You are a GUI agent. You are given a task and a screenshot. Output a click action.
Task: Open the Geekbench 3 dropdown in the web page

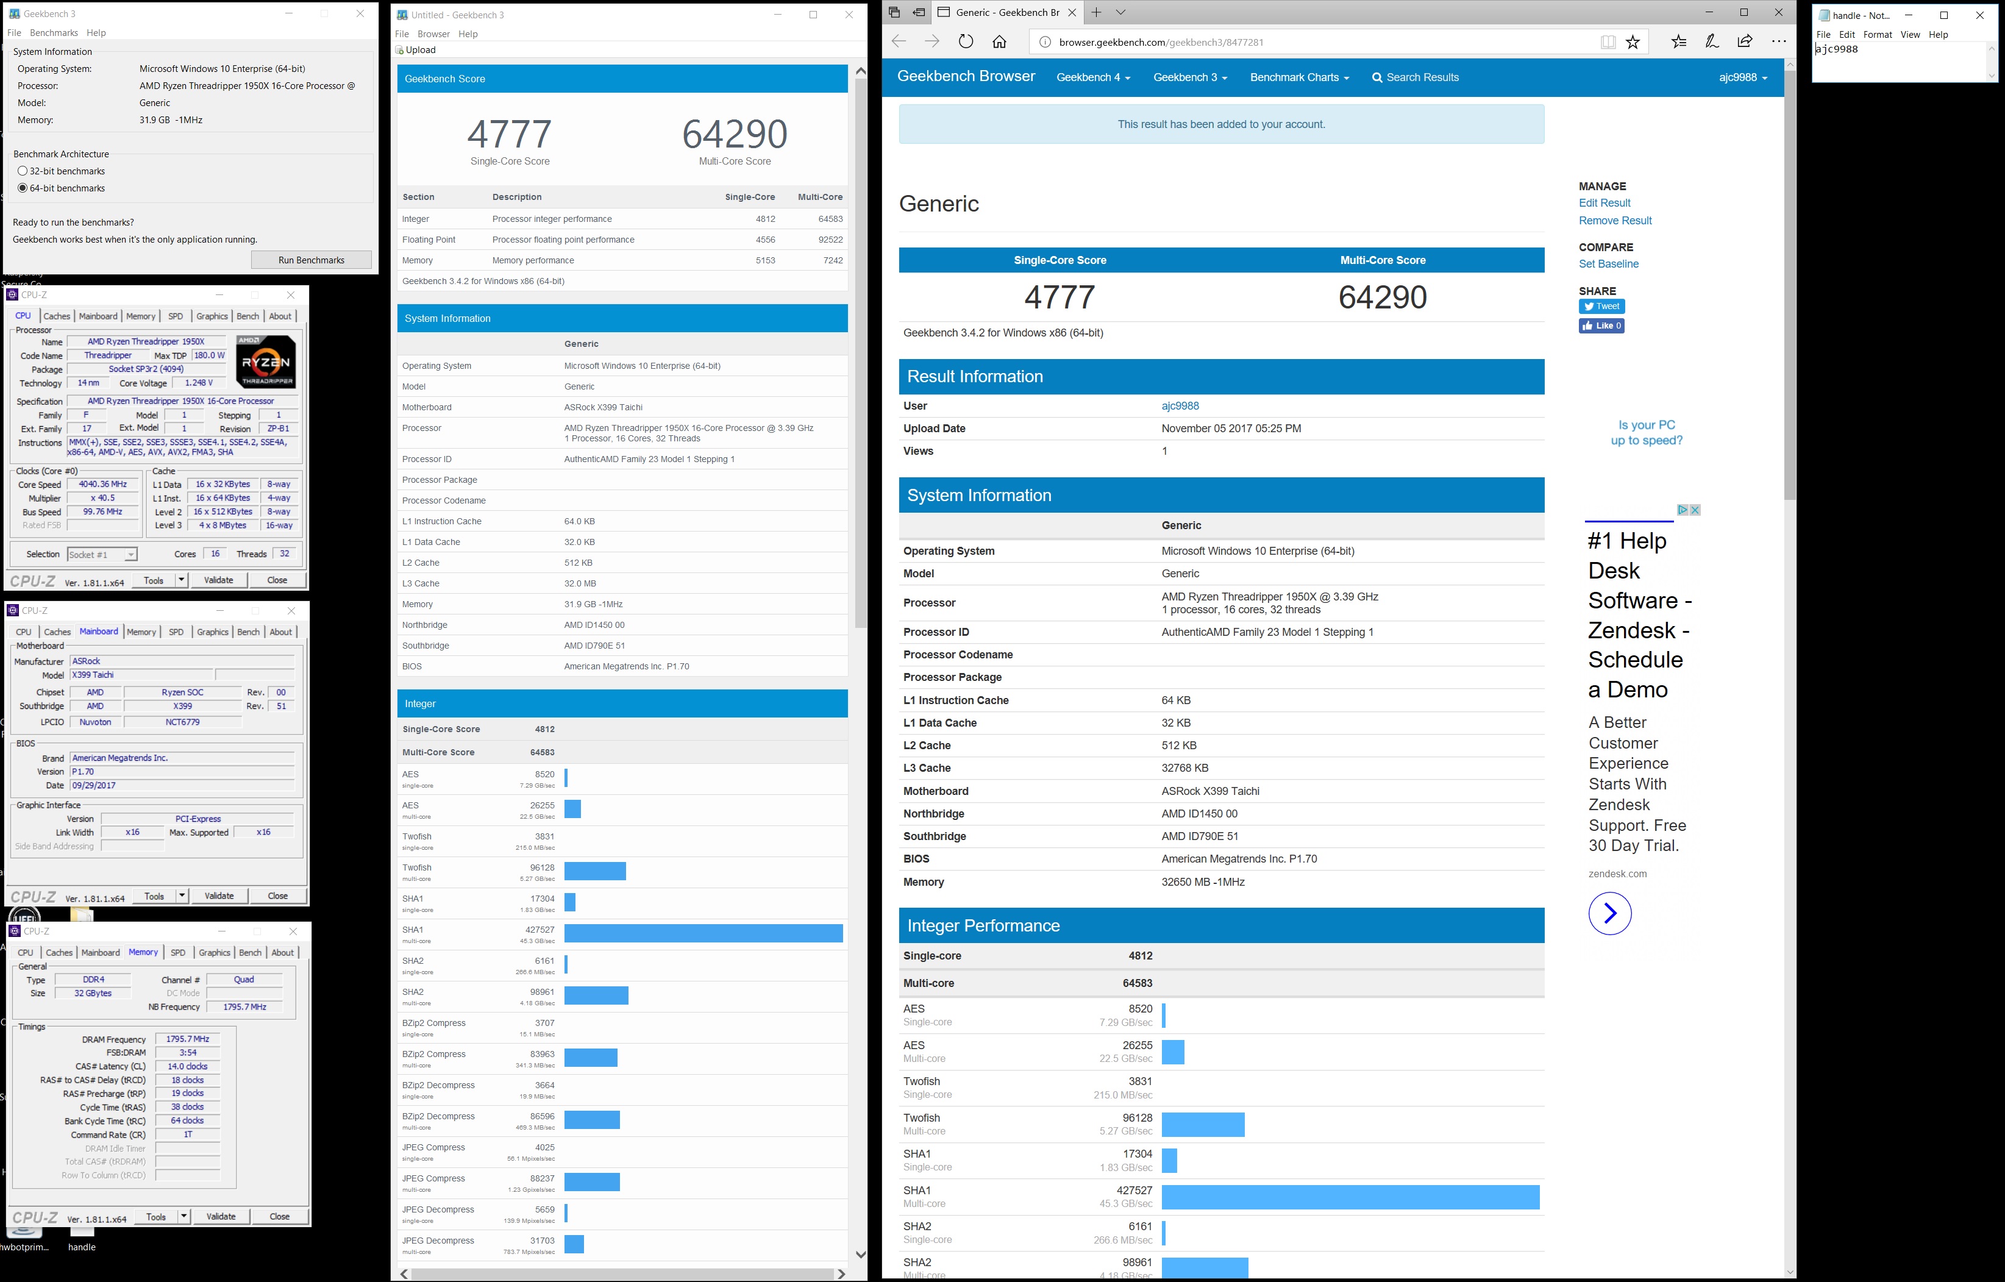point(1190,77)
